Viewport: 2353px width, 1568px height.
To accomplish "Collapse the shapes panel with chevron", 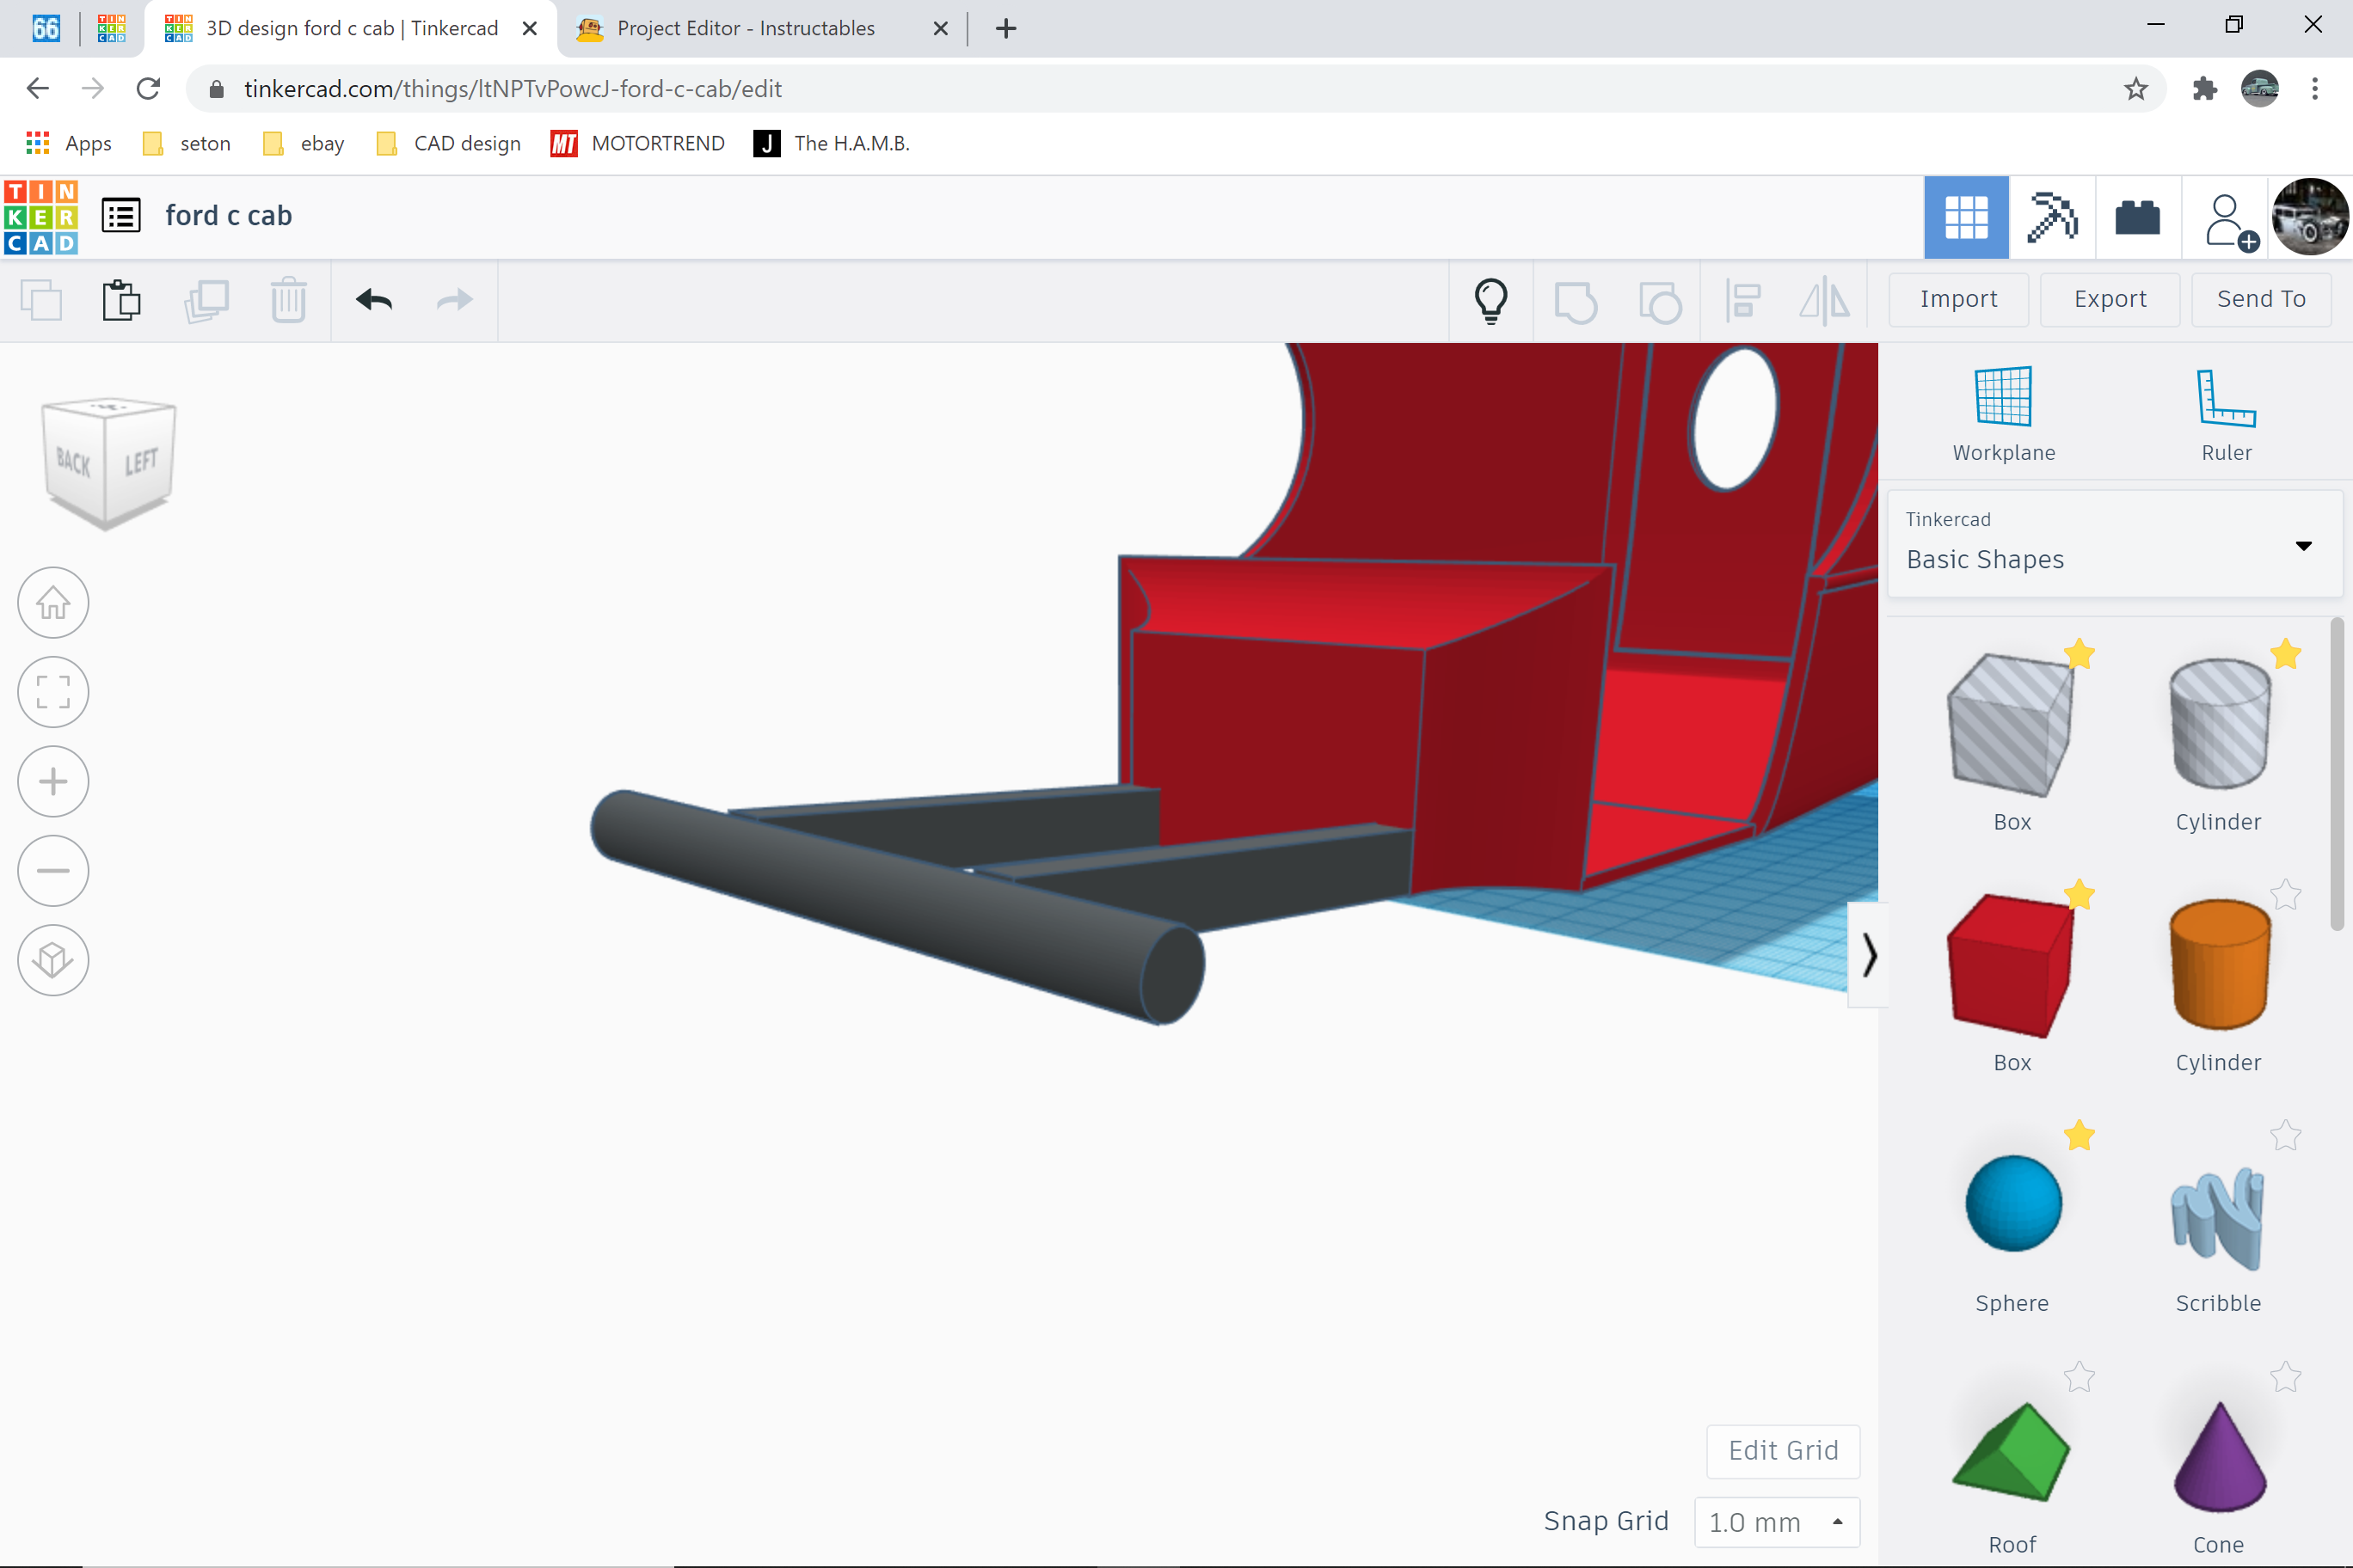I will [x=1868, y=955].
